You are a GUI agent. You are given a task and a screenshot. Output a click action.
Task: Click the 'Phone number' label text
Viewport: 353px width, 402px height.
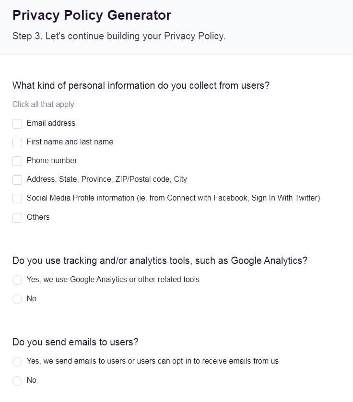click(52, 161)
